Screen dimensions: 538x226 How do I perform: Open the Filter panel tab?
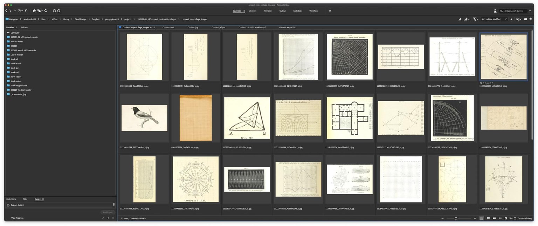(25, 199)
